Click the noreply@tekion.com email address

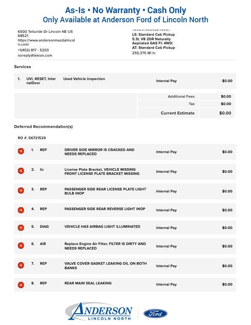35,55
